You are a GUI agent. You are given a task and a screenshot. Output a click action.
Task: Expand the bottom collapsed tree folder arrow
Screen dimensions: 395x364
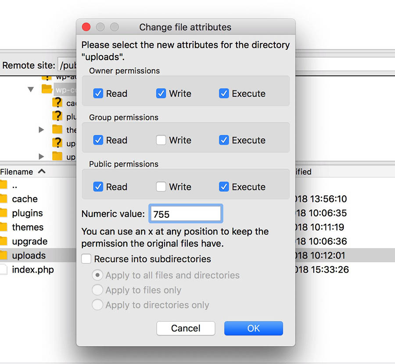[x=41, y=156]
